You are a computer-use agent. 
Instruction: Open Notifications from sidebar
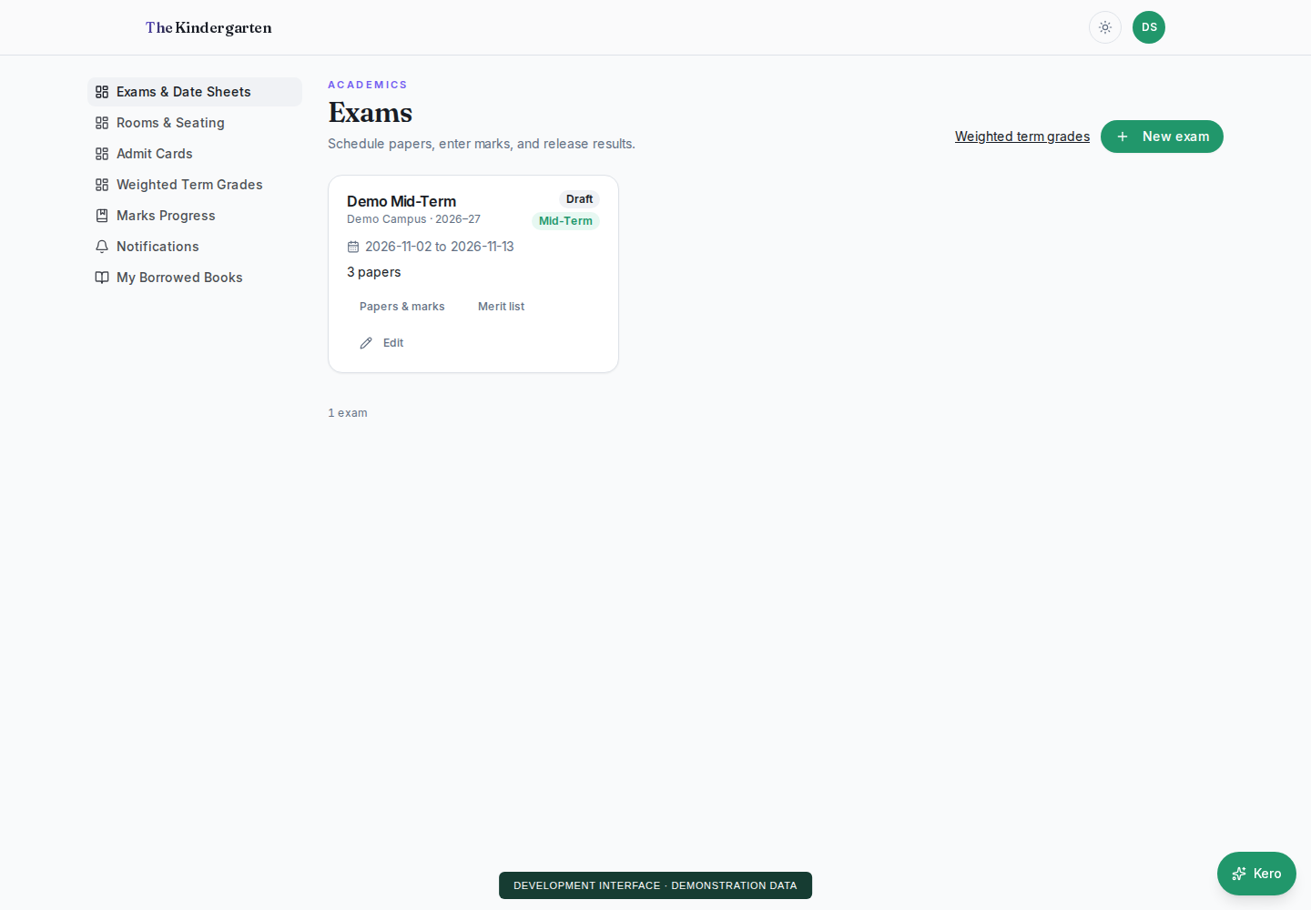pos(195,247)
